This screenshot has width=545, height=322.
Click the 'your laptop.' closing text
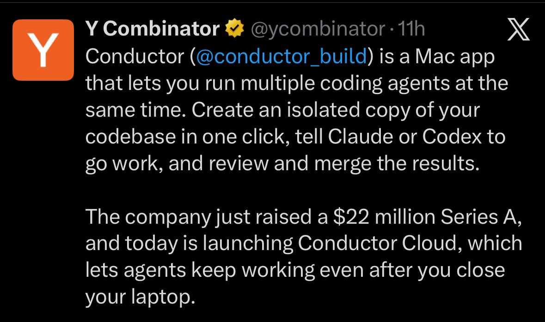tap(141, 298)
